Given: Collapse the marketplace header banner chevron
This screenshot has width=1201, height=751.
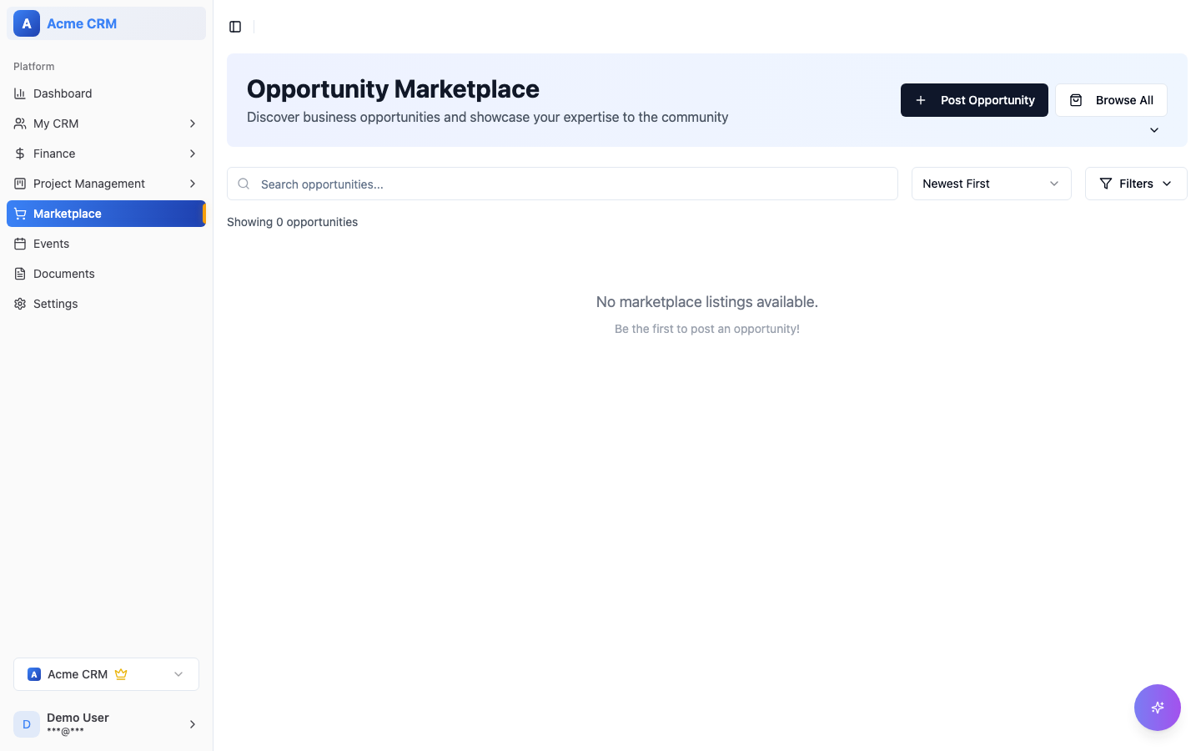Looking at the screenshot, I should pos(1154,130).
